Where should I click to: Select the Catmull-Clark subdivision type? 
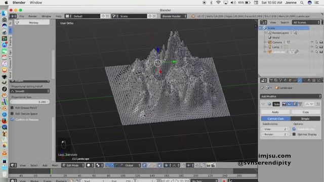coord(275,119)
